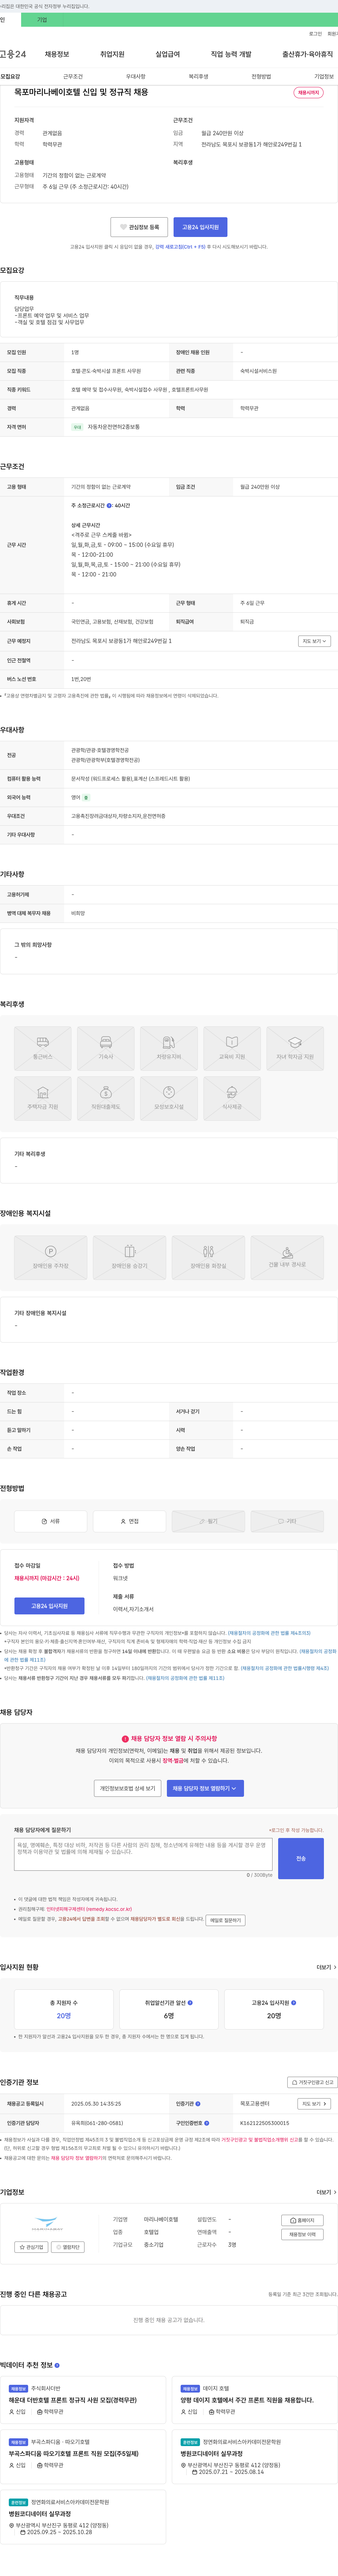The height and width of the screenshot is (2576, 338).
Task: Click the 자녀 학자금 지원 icon
Action: pyautogui.click(x=295, y=1047)
